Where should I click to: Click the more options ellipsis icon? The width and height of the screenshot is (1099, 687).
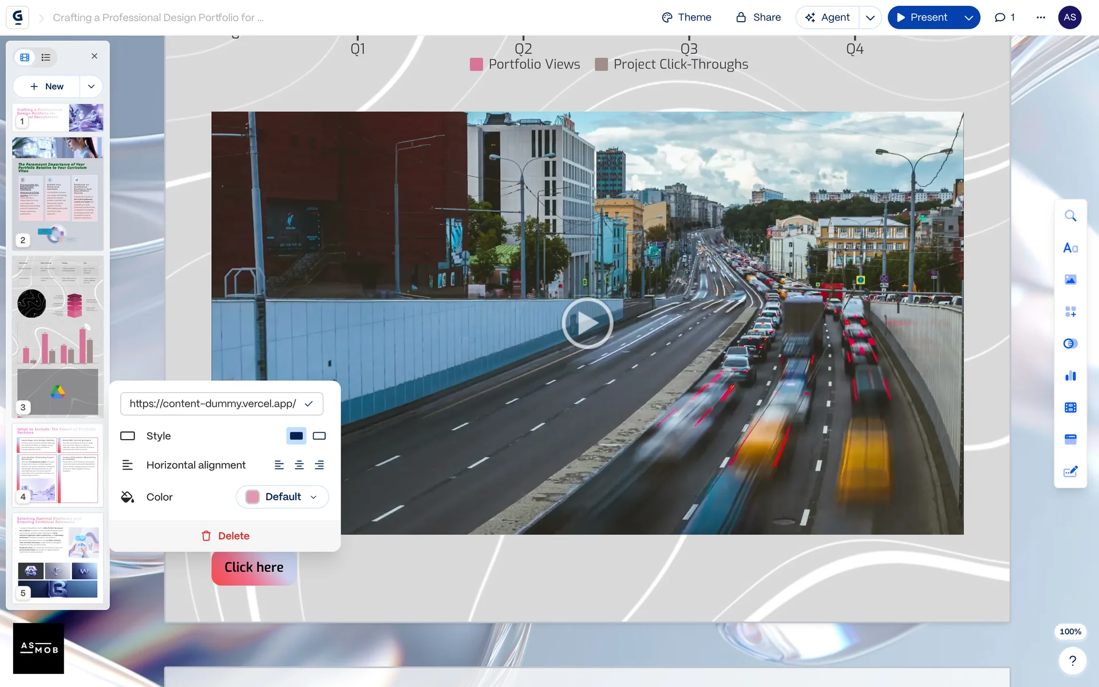1041,17
